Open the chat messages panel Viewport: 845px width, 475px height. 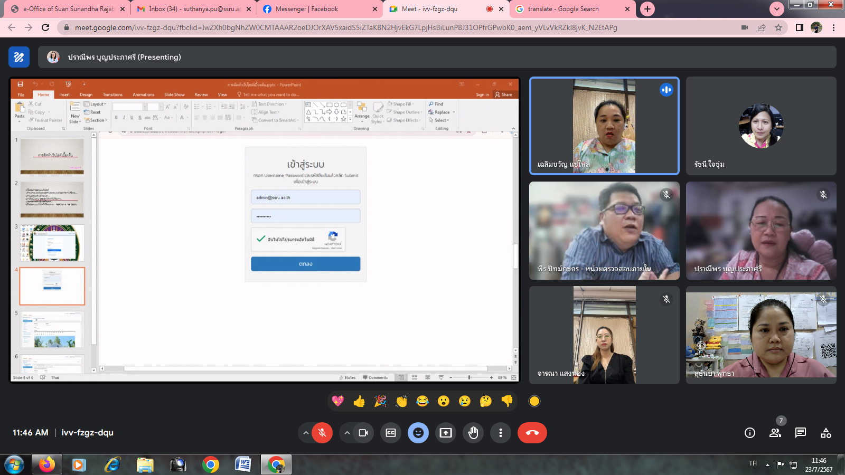pyautogui.click(x=800, y=433)
